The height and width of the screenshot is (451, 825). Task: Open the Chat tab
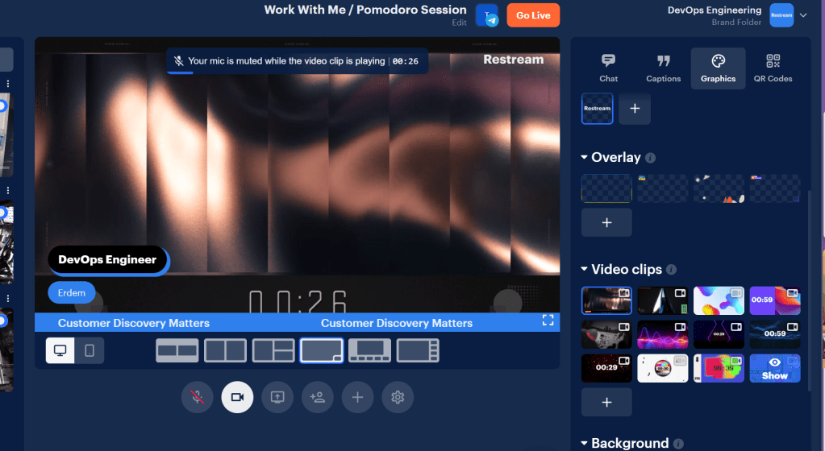click(x=608, y=68)
